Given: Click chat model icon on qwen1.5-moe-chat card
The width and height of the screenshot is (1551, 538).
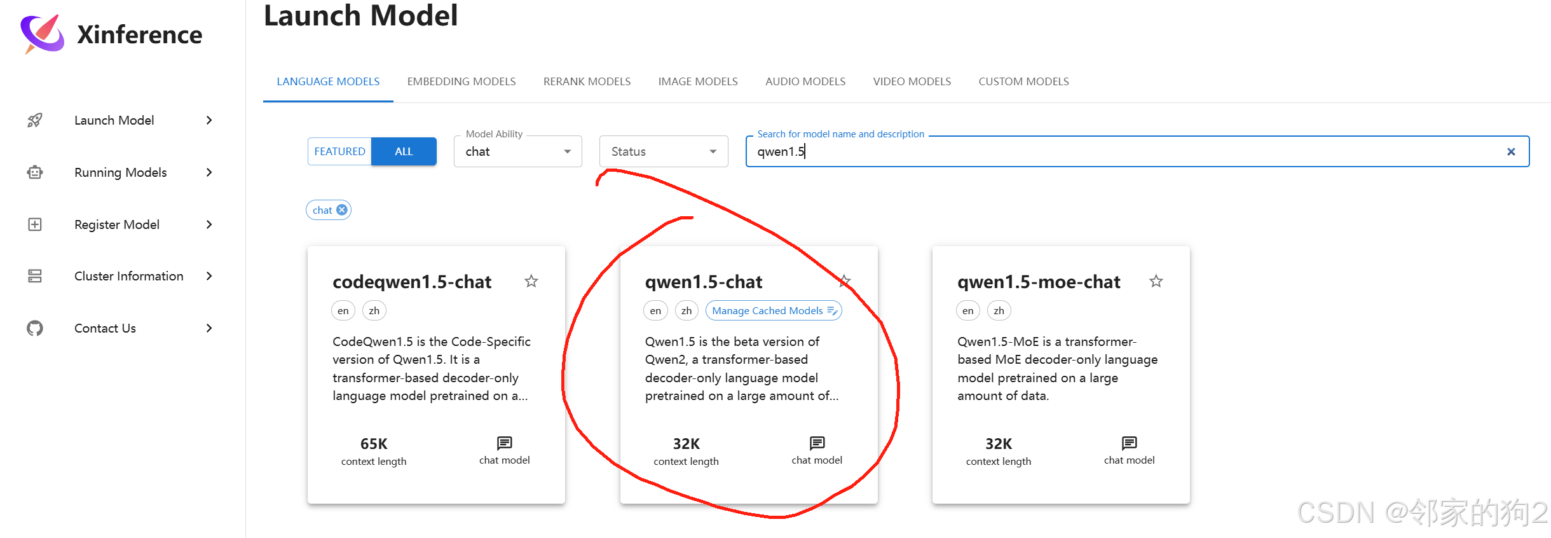Looking at the screenshot, I should 1130,443.
